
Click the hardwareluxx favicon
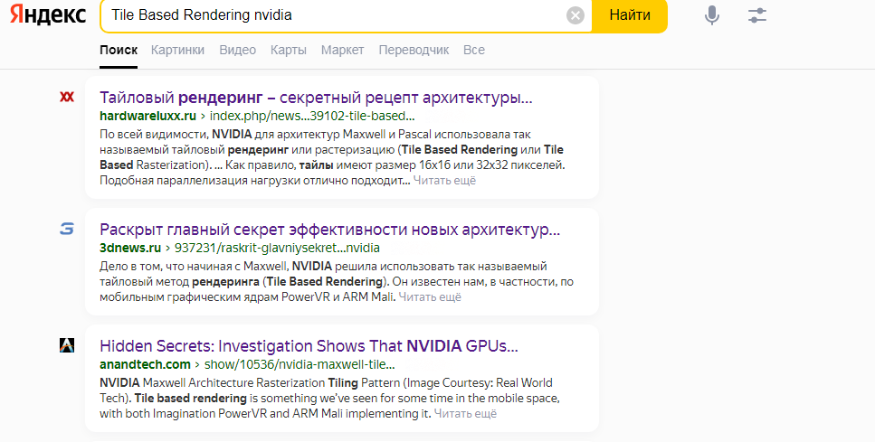[x=67, y=97]
